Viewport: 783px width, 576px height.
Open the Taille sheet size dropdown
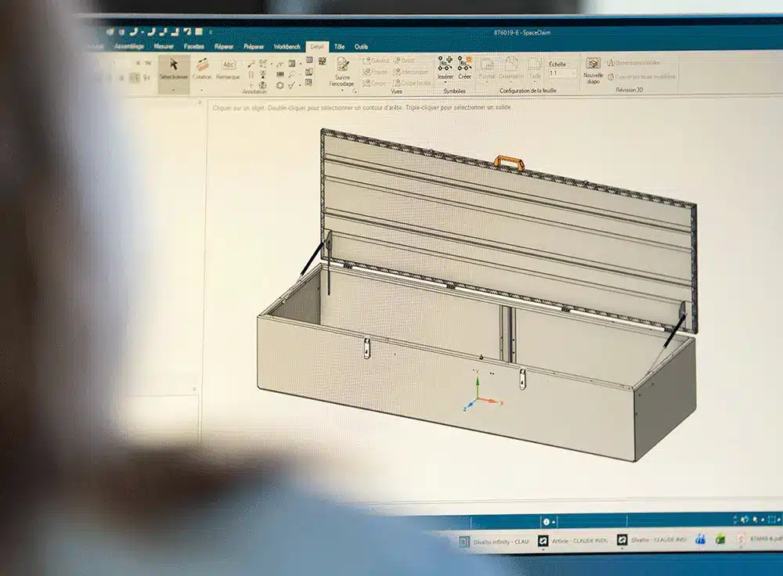point(535,70)
